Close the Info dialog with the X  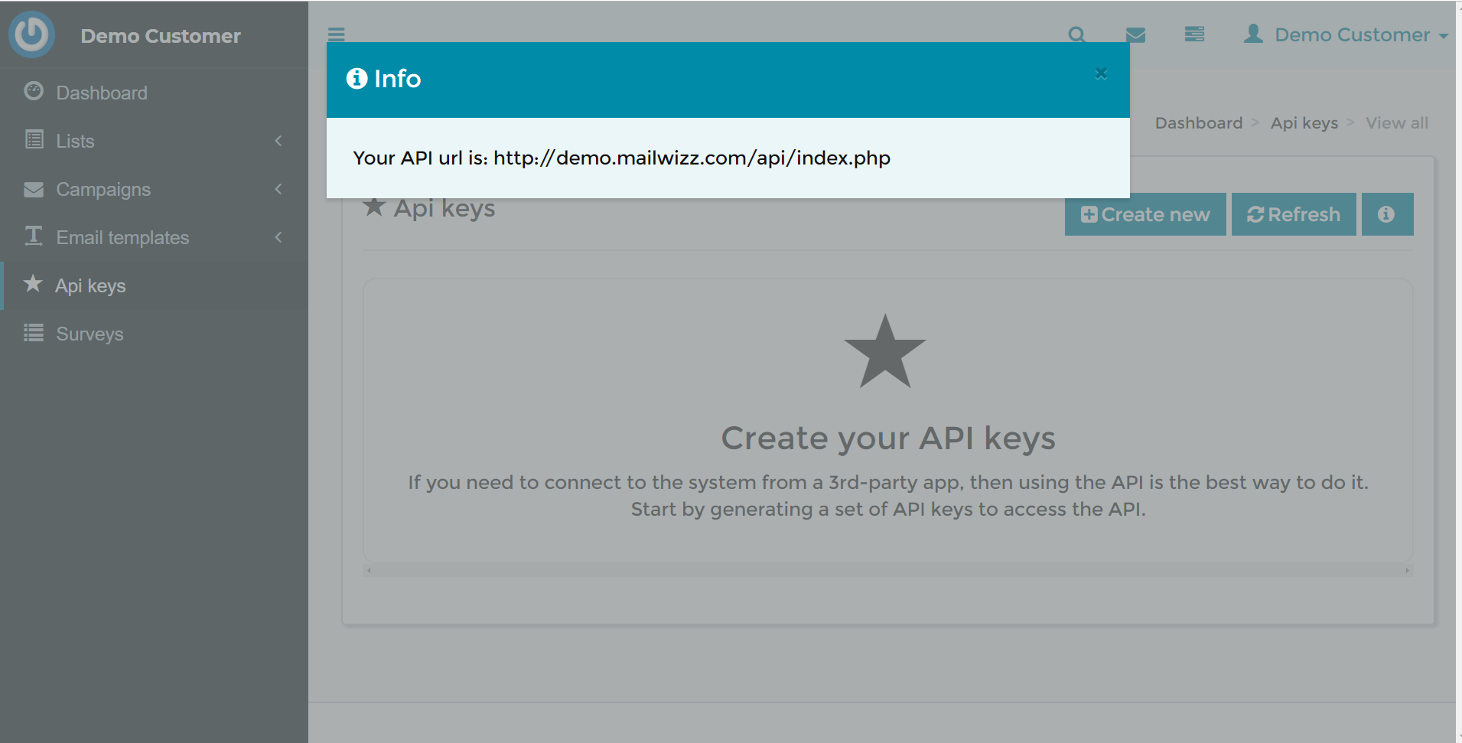tap(1101, 74)
